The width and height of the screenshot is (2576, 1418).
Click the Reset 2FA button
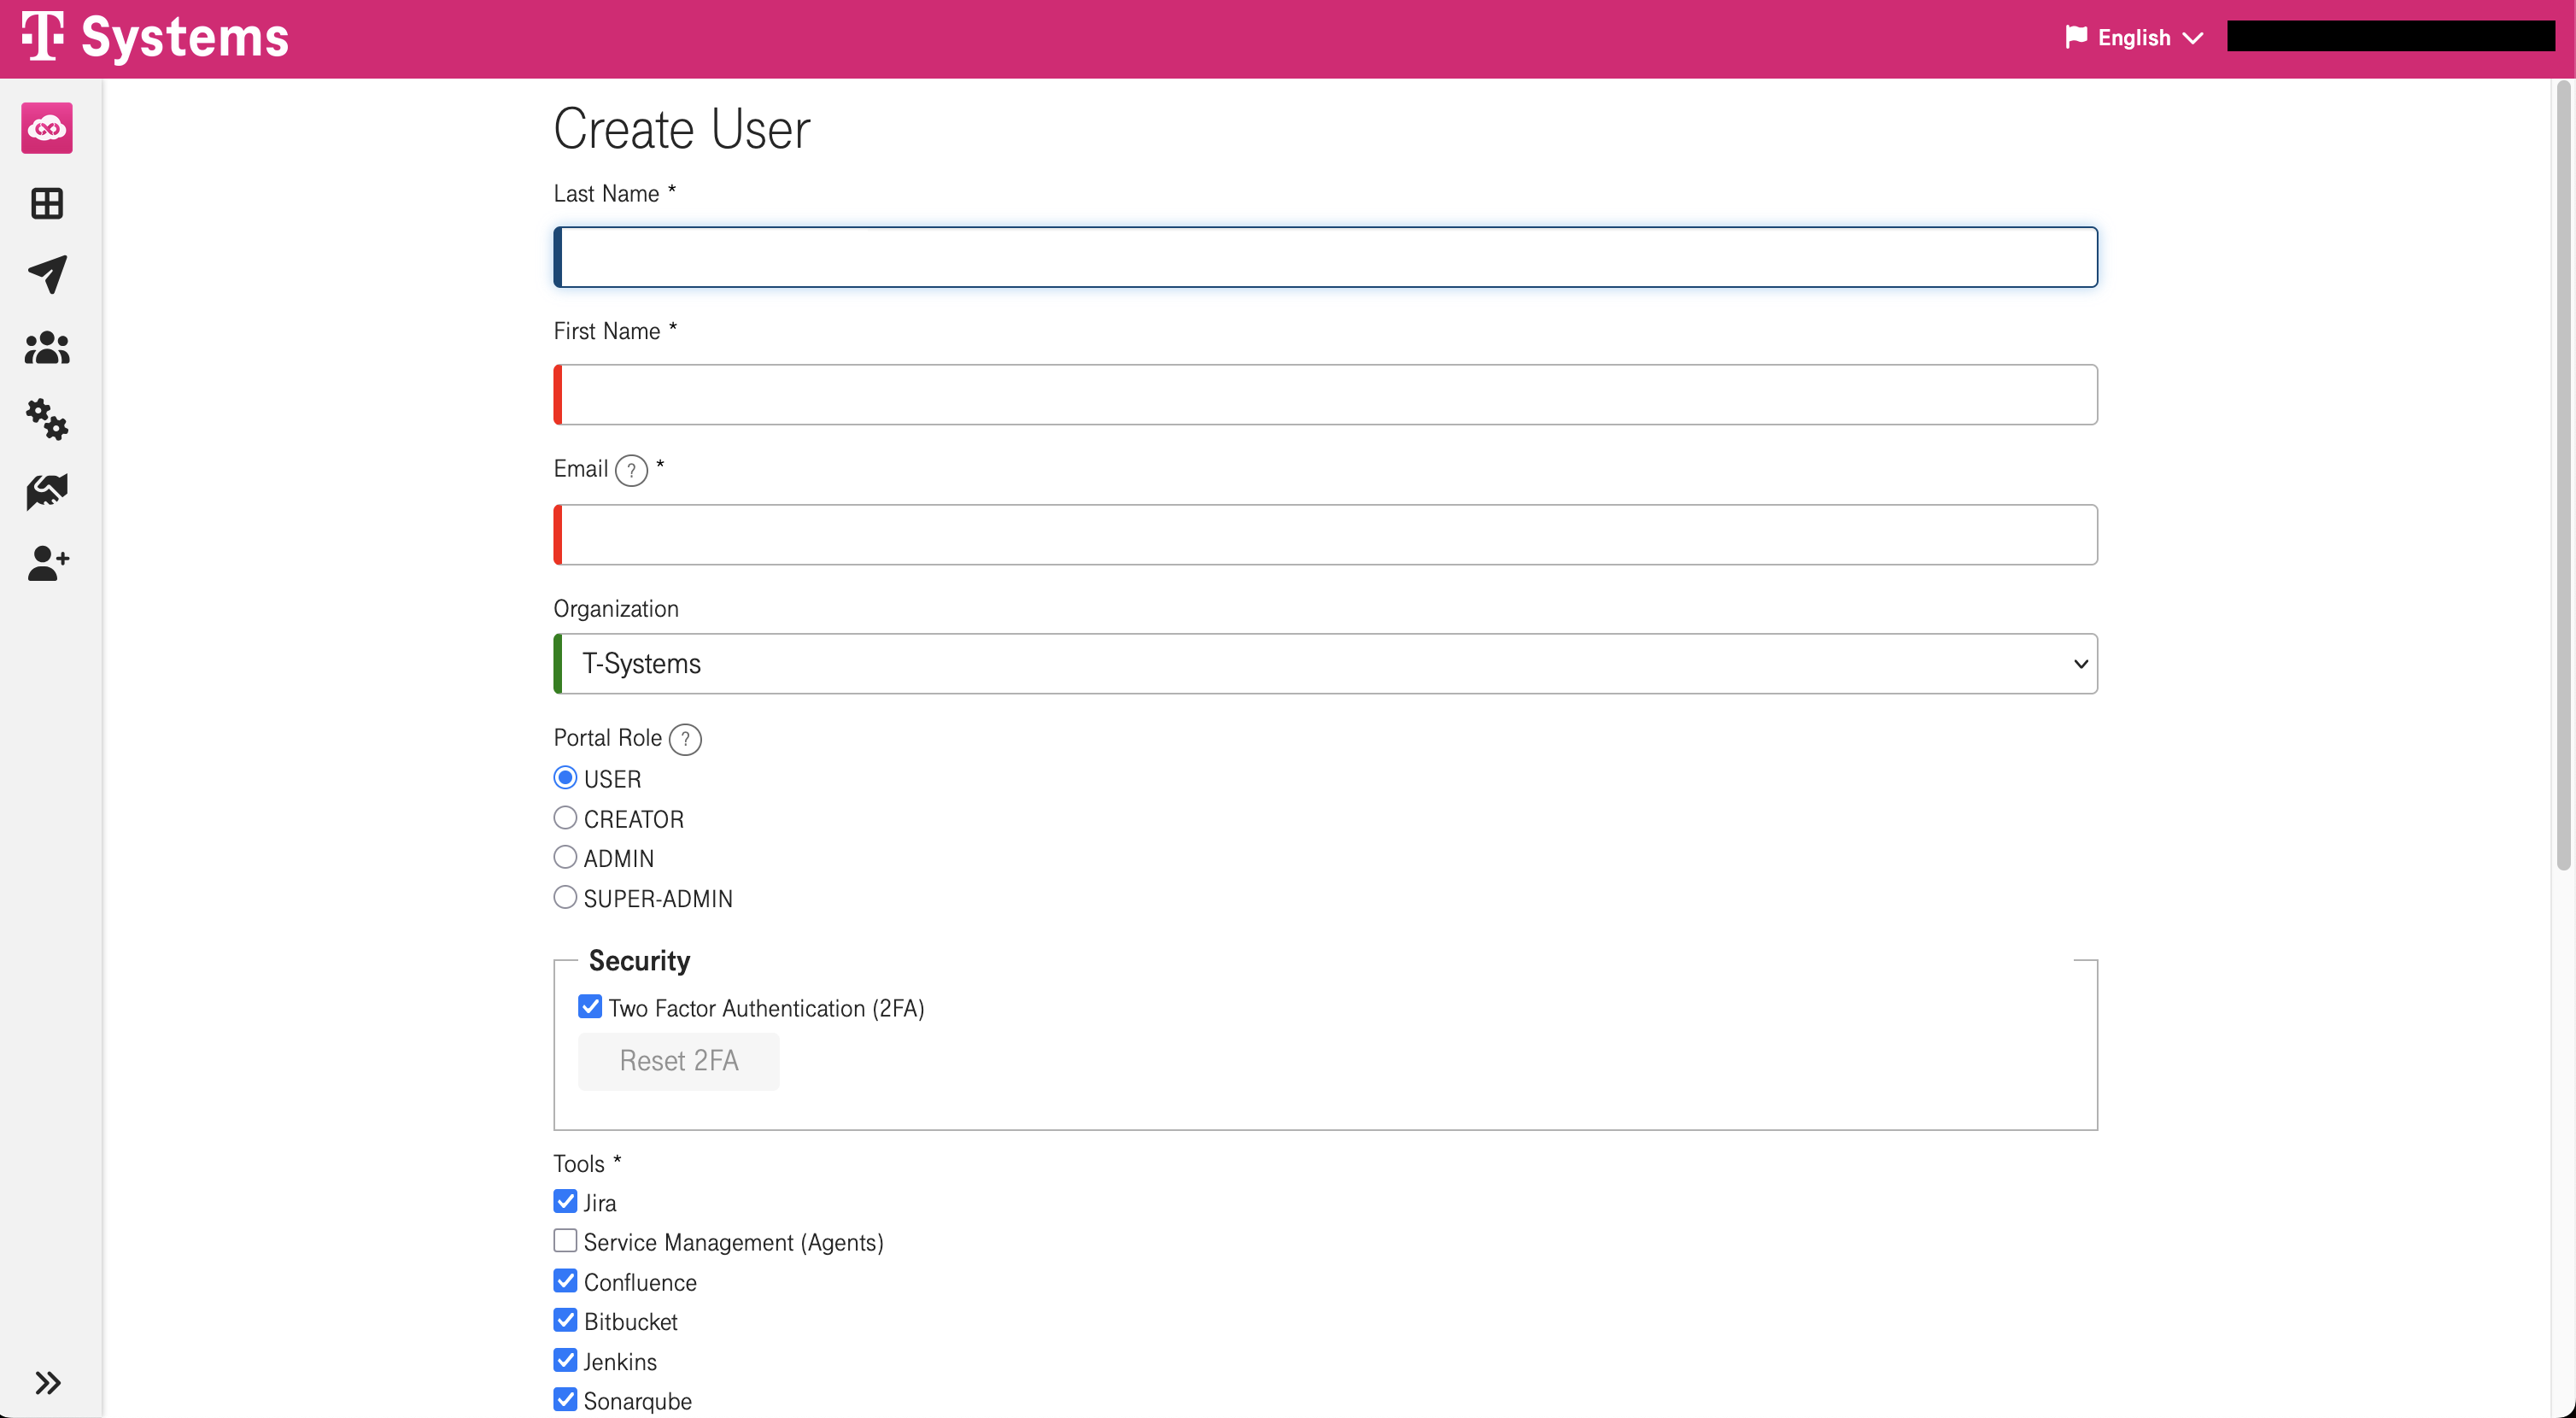coord(678,1060)
